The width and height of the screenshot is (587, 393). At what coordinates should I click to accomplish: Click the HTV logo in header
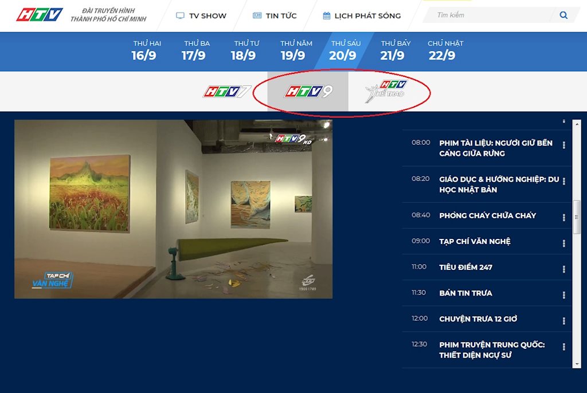pyautogui.click(x=40, y=15)
